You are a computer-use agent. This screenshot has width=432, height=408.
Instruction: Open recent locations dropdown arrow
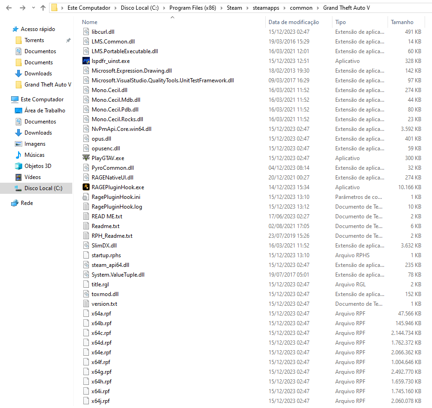[33, 8]
